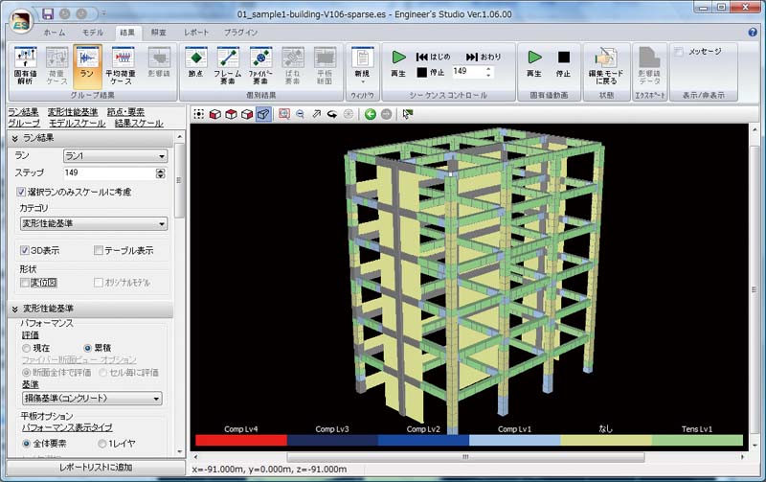Image resolution: width=766 pixels, height=482 pixels.
Task: Open the 結果 ribbon tab
Action: (127, 33)
